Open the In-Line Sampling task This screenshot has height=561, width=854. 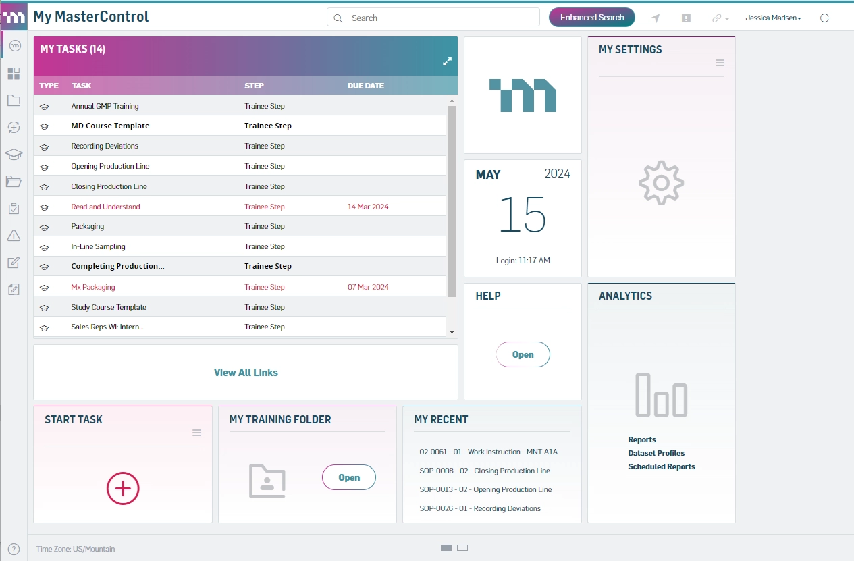pos(98,246)
